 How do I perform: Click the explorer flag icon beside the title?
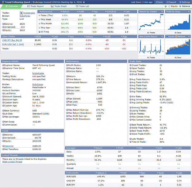tap(3, 2)
